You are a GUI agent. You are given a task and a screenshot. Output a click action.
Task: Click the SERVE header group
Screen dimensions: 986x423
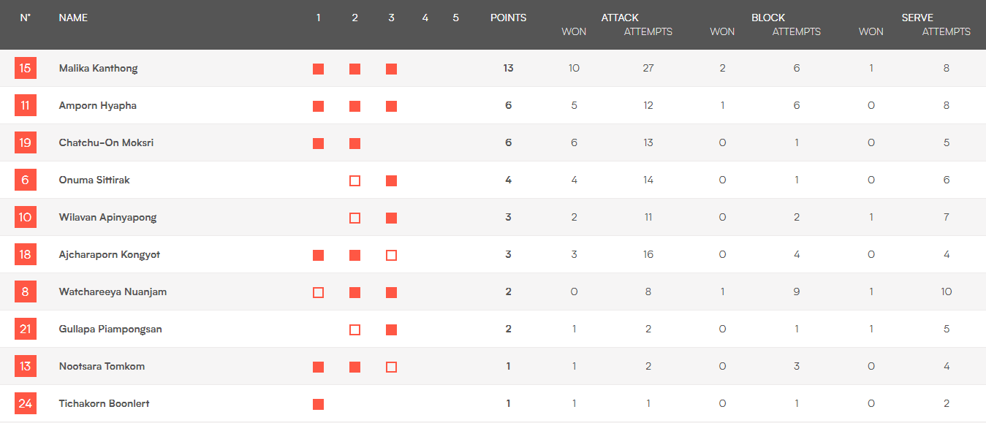917,18
